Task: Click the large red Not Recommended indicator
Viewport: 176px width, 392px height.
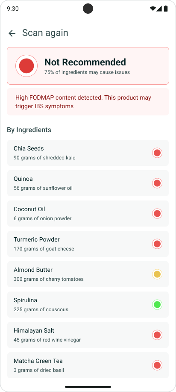Action: point(26,66)
